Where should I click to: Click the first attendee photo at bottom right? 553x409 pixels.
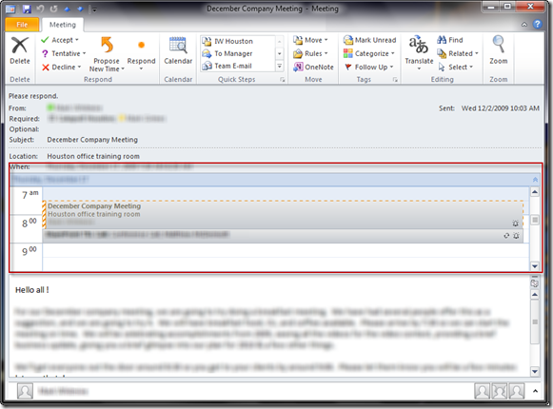[482, 391]
